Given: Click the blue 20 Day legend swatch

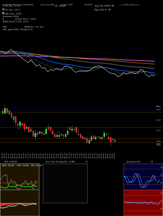Looking at the screenshot, I should point(3,5).
